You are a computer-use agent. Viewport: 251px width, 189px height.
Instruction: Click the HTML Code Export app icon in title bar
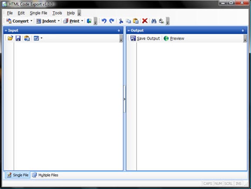5,4
